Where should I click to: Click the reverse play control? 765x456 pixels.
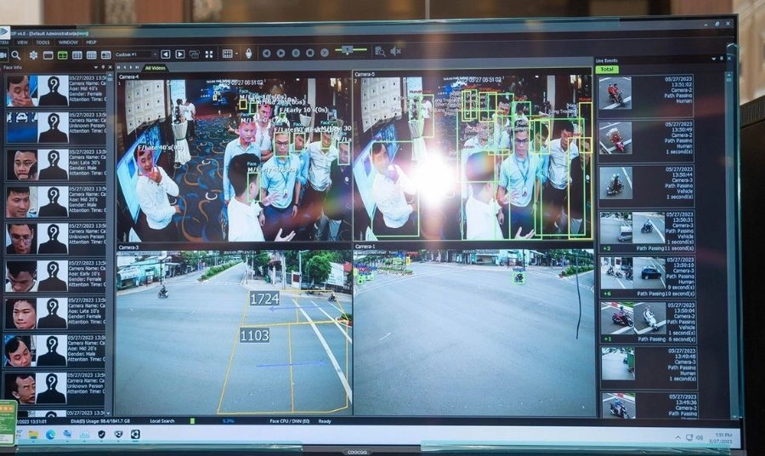point(266,54)
